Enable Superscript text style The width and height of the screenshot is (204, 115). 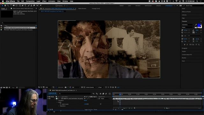point(196,45)
